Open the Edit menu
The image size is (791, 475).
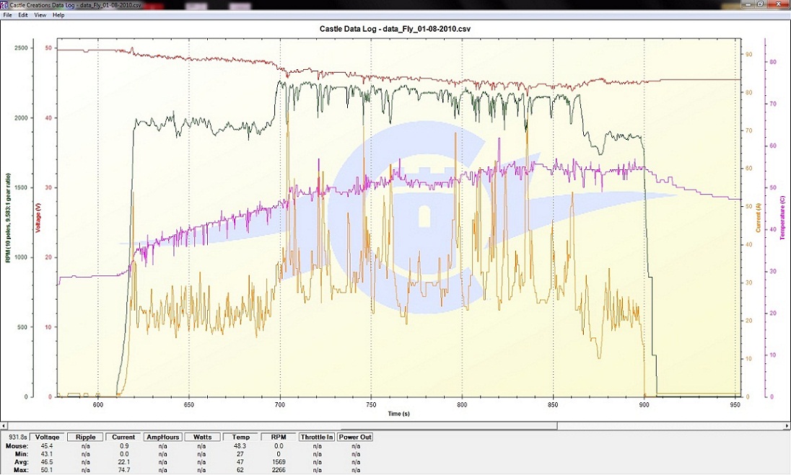[x=23, y=15]
